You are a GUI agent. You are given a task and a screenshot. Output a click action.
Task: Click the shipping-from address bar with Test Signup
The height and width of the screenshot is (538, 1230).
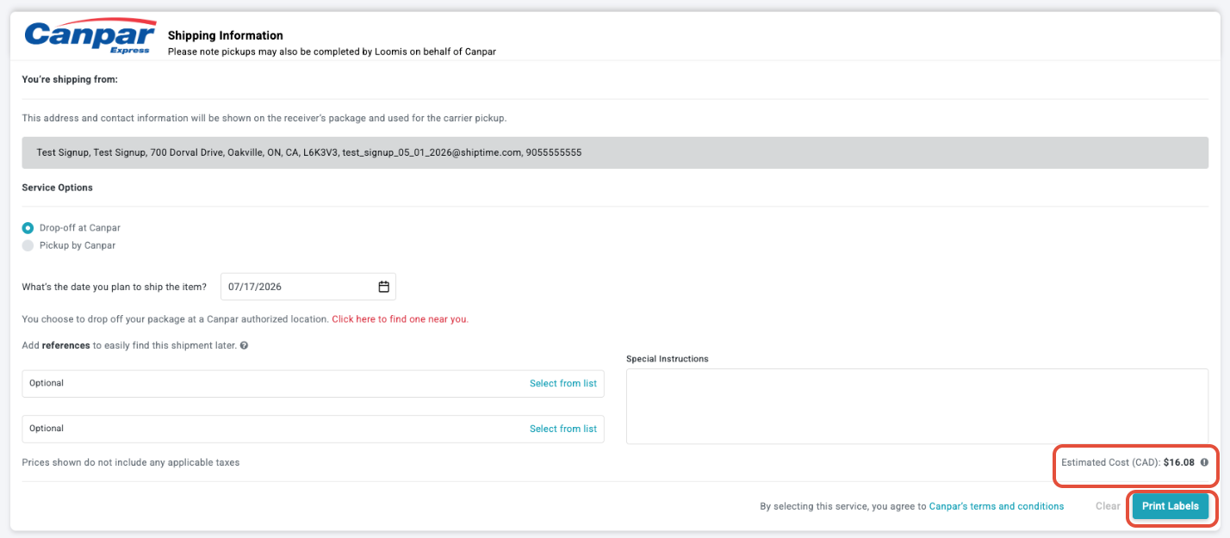(615, 152)
